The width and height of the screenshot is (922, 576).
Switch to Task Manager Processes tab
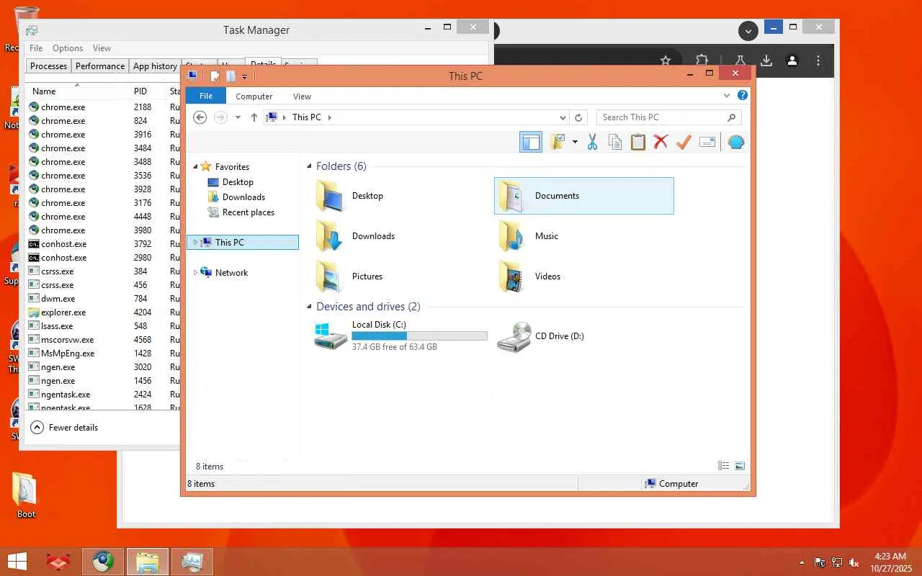click(x=48, y=66)
